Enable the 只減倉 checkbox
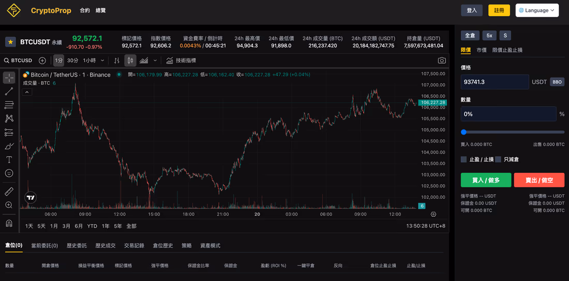Viewport: 569px width, 281px height. tap(498, 159)
